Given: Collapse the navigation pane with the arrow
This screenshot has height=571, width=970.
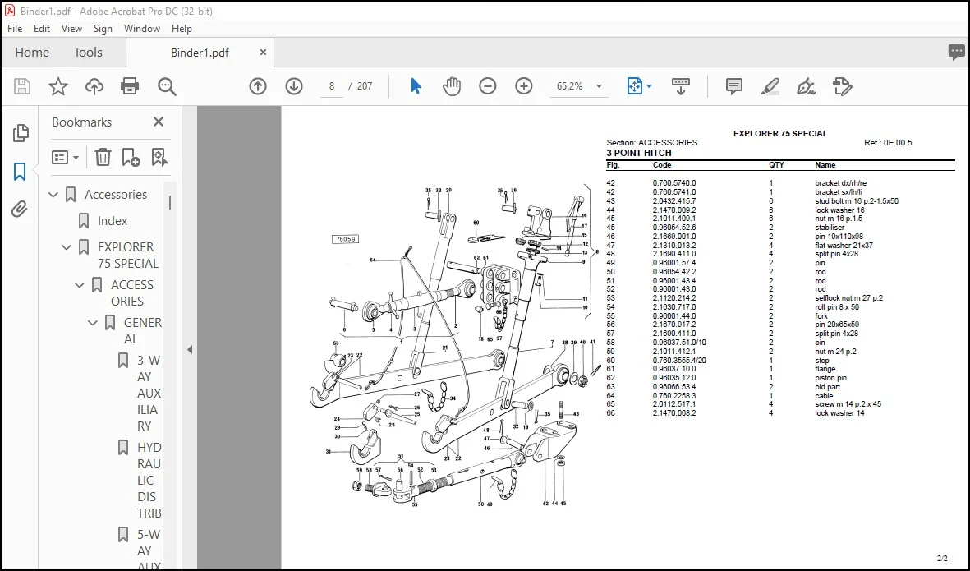Looking at the screenshot, I should [x=190, y=349].
